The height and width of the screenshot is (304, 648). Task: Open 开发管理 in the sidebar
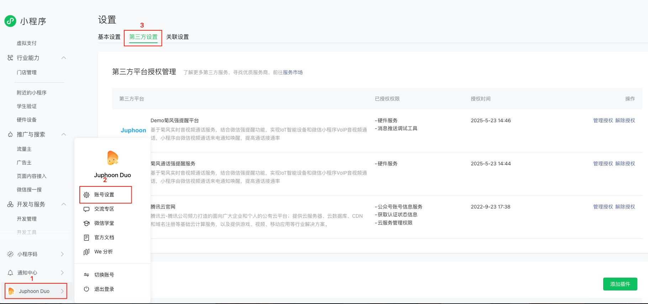pyautogui.click(x=27, y=219)
